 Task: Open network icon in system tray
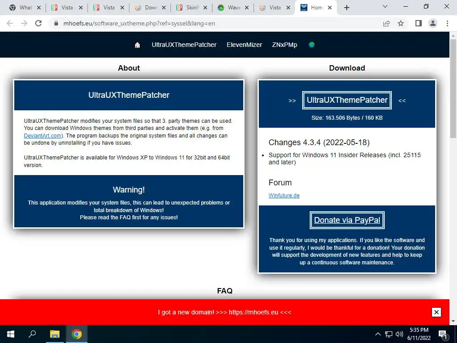point(389,334)
